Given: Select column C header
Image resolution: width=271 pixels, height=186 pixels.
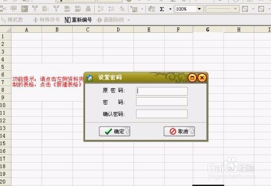Looking at the screenshot, I should 88,29.
